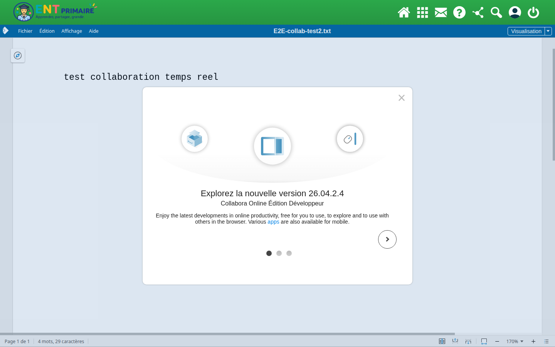Click the horizontal scrollbar at bottom
The width and height of the screenshot is (555, 347).
point(227,334)
